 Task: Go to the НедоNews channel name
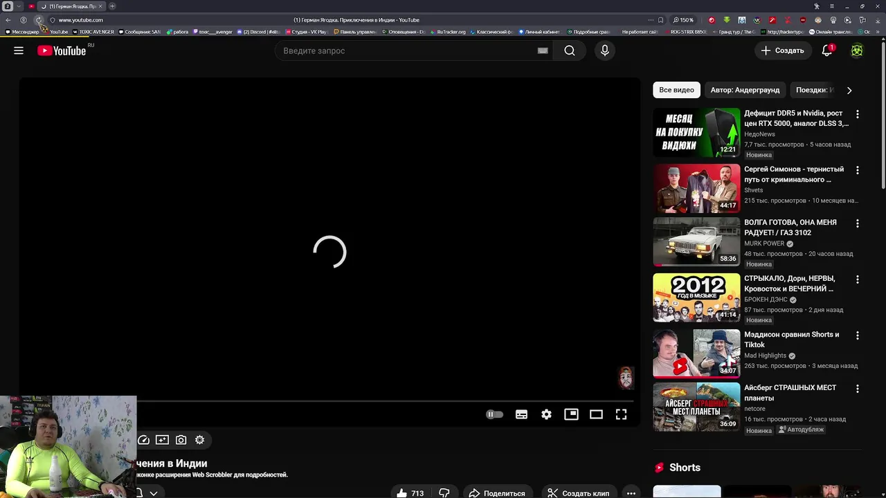pos(759,134)
